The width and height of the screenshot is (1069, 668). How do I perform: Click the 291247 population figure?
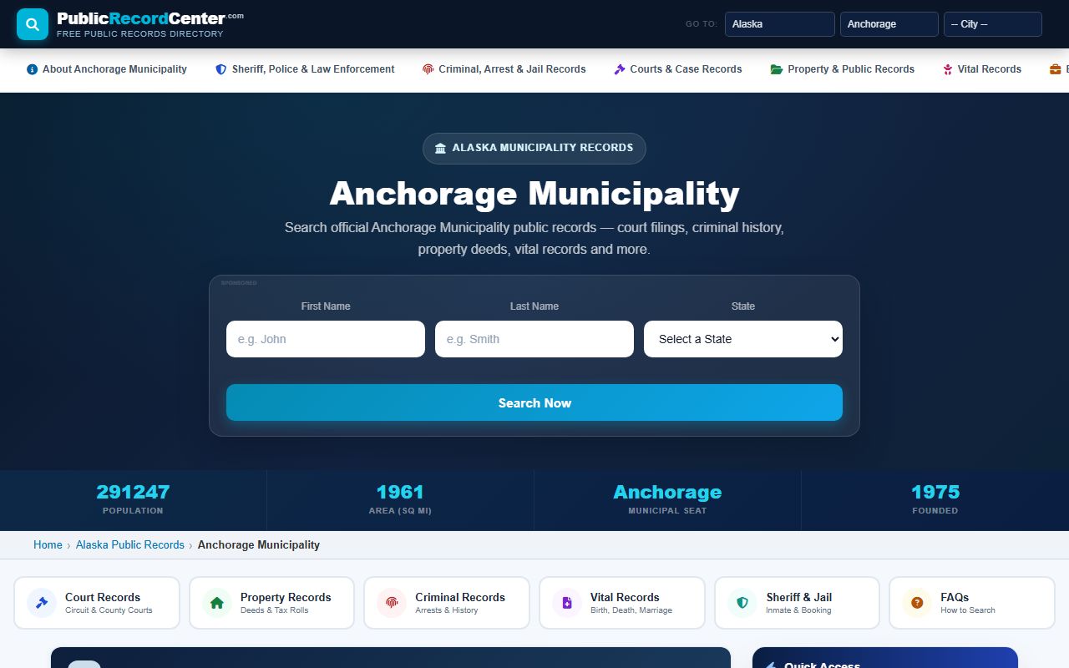133,492
